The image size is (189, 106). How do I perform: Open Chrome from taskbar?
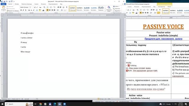(x=40, y=104)
